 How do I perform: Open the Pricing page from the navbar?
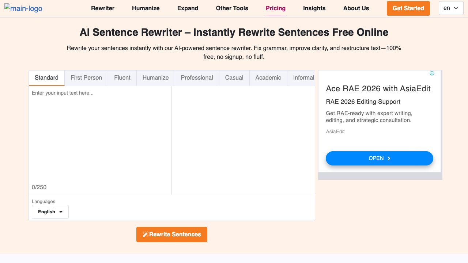click(276, 8)
